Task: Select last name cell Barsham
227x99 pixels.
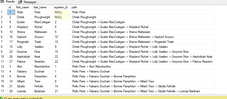Action: coord(43,91)
